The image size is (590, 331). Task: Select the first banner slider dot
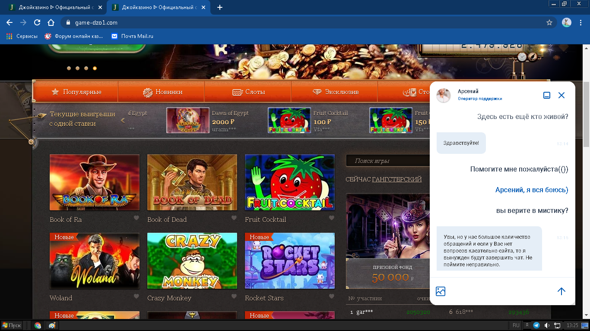pos(68,68)
